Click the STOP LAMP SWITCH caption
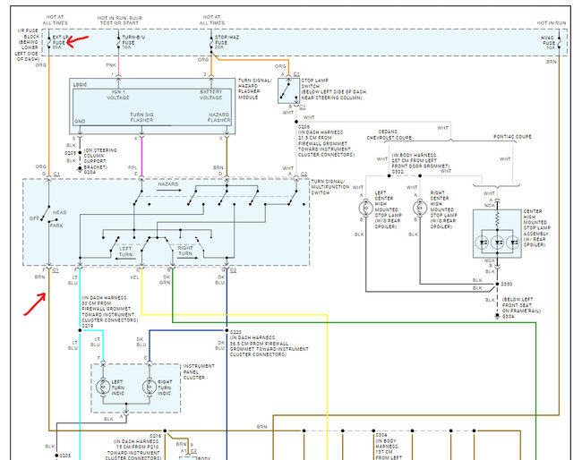 [334, 89]
